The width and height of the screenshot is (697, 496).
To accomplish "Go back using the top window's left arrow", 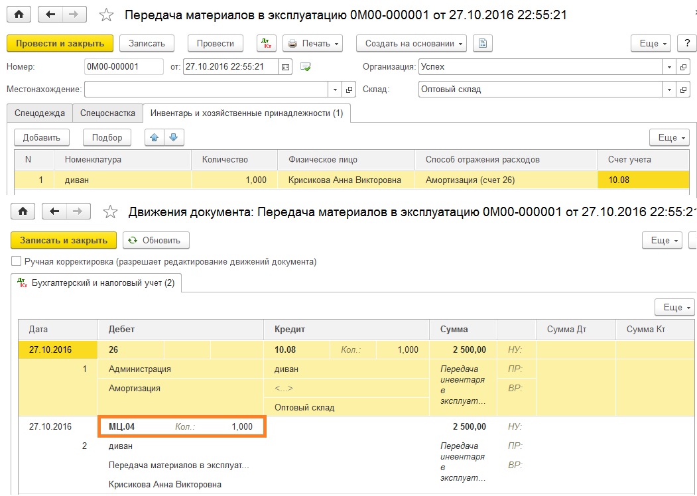I will (x=50, y=15).
